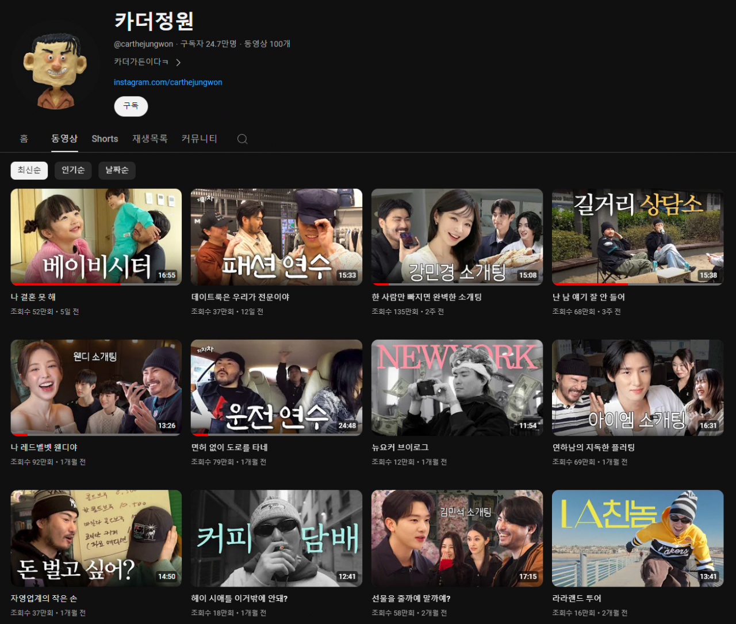Open the 커뮤니티 tab
736x624 pixels.
pos(199,139)
